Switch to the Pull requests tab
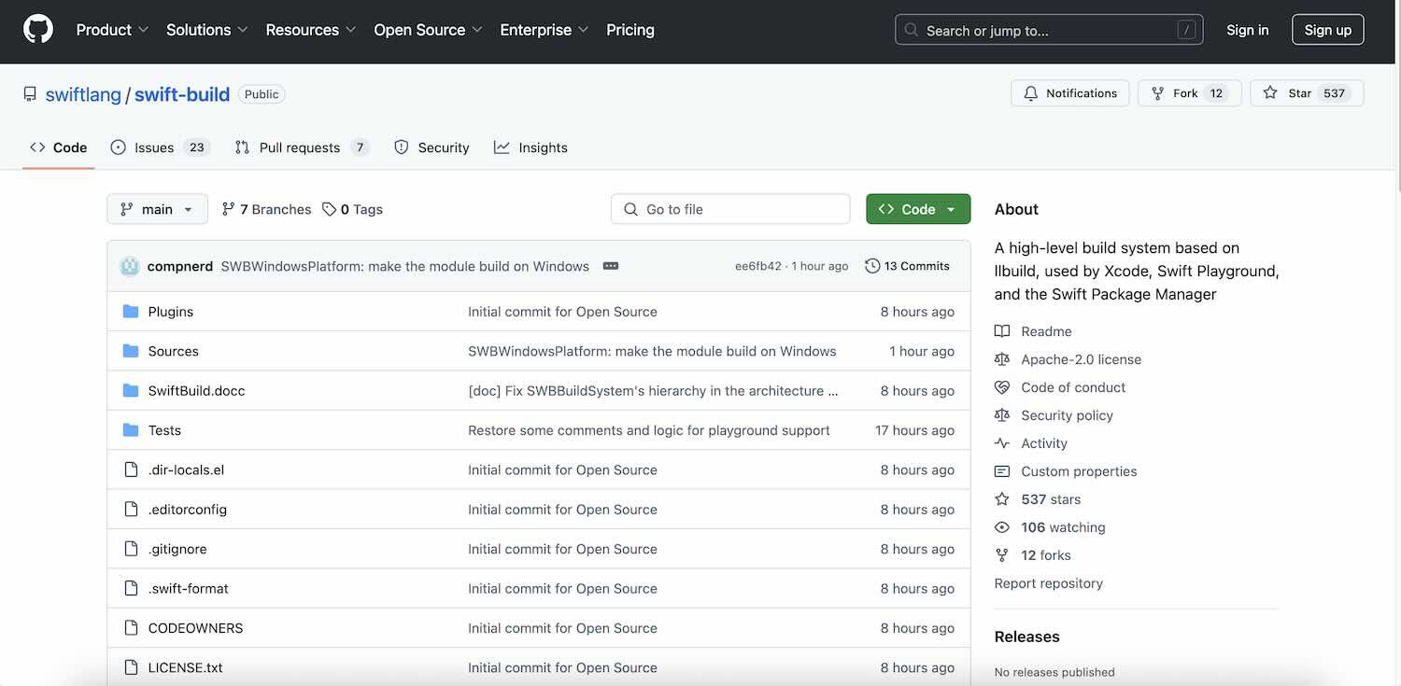The image size is (1401, 686). (x=299, y=147)
